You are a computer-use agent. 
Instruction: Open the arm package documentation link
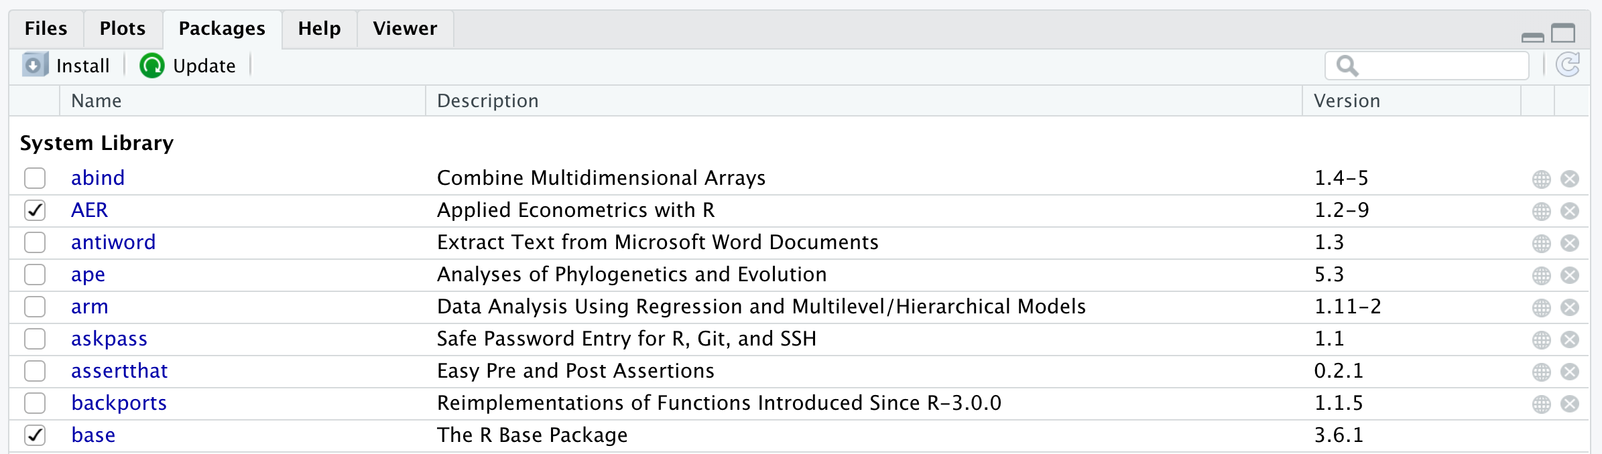point(90,307)
